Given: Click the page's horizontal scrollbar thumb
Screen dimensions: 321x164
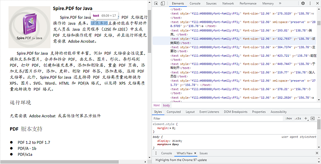Looking at the screenshot, I should 60,162.
